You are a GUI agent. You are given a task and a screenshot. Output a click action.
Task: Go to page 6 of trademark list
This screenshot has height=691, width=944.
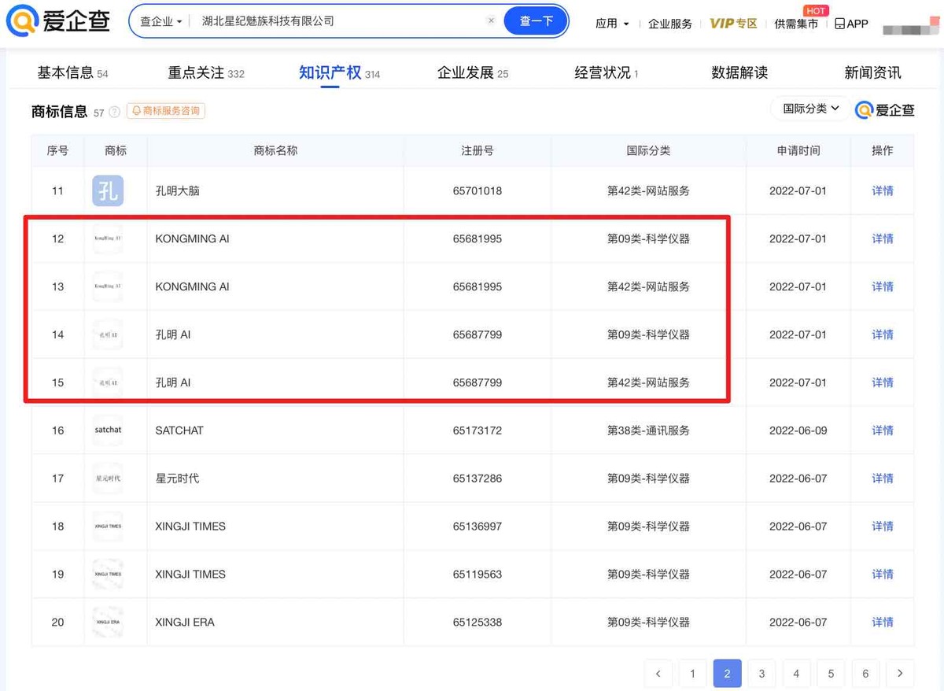point(865,674)
